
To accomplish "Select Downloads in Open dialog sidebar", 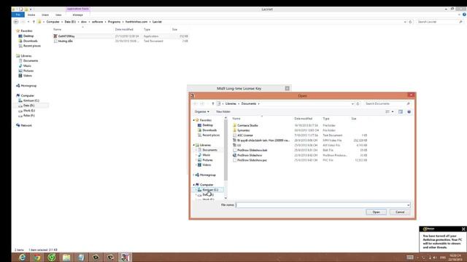I will click(x=209, y=130).
